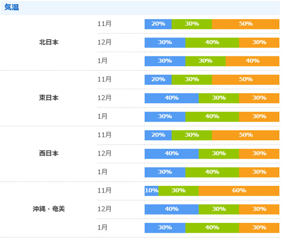The height and width of the screenshot is (238, 282).
Task: Click the 気温 section header
Action: click(x=12, y=8)
